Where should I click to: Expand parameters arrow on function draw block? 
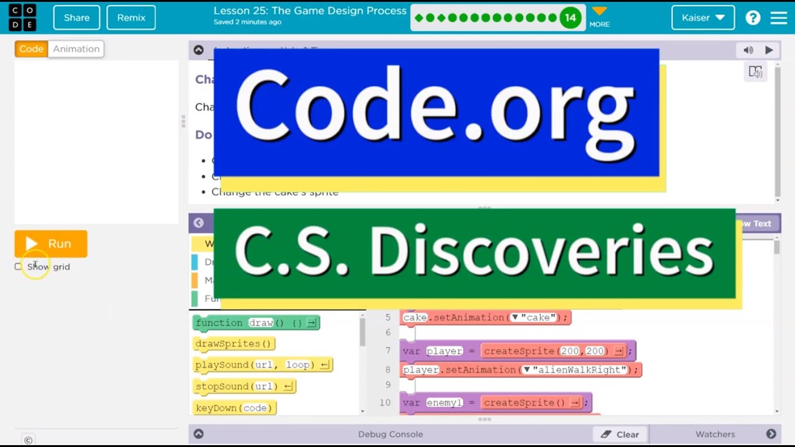(311, 323)
